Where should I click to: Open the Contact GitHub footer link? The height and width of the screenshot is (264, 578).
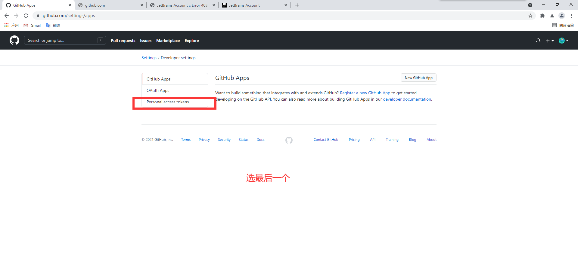[x=326, y=140]
